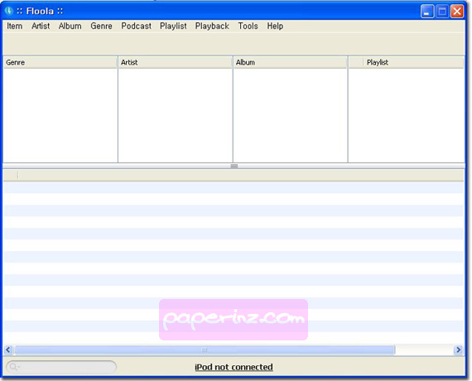Click the horizontal scrollbar thumb
This screenshot has height=381, width=472.
point(205,350)
